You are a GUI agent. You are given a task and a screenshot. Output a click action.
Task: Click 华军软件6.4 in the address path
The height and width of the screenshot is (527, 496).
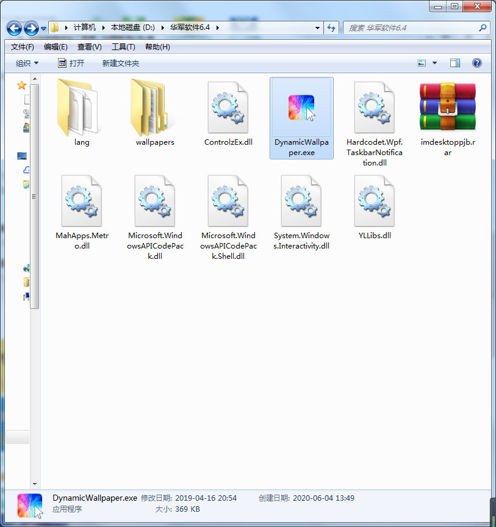click(x=190, y=27)
